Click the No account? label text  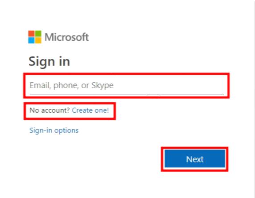tap(49, 110)
